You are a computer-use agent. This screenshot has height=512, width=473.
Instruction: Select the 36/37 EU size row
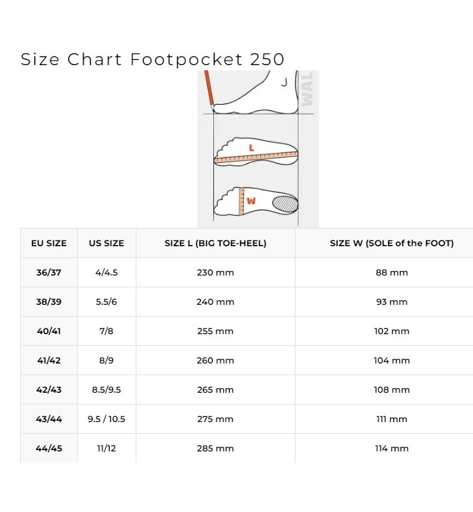tap(247, 272)
